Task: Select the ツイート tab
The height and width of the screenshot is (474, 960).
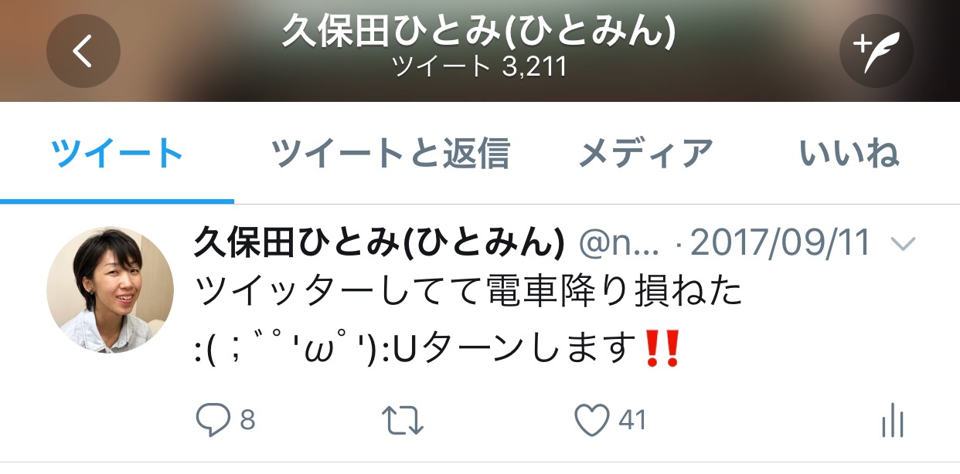Action: 117,154
